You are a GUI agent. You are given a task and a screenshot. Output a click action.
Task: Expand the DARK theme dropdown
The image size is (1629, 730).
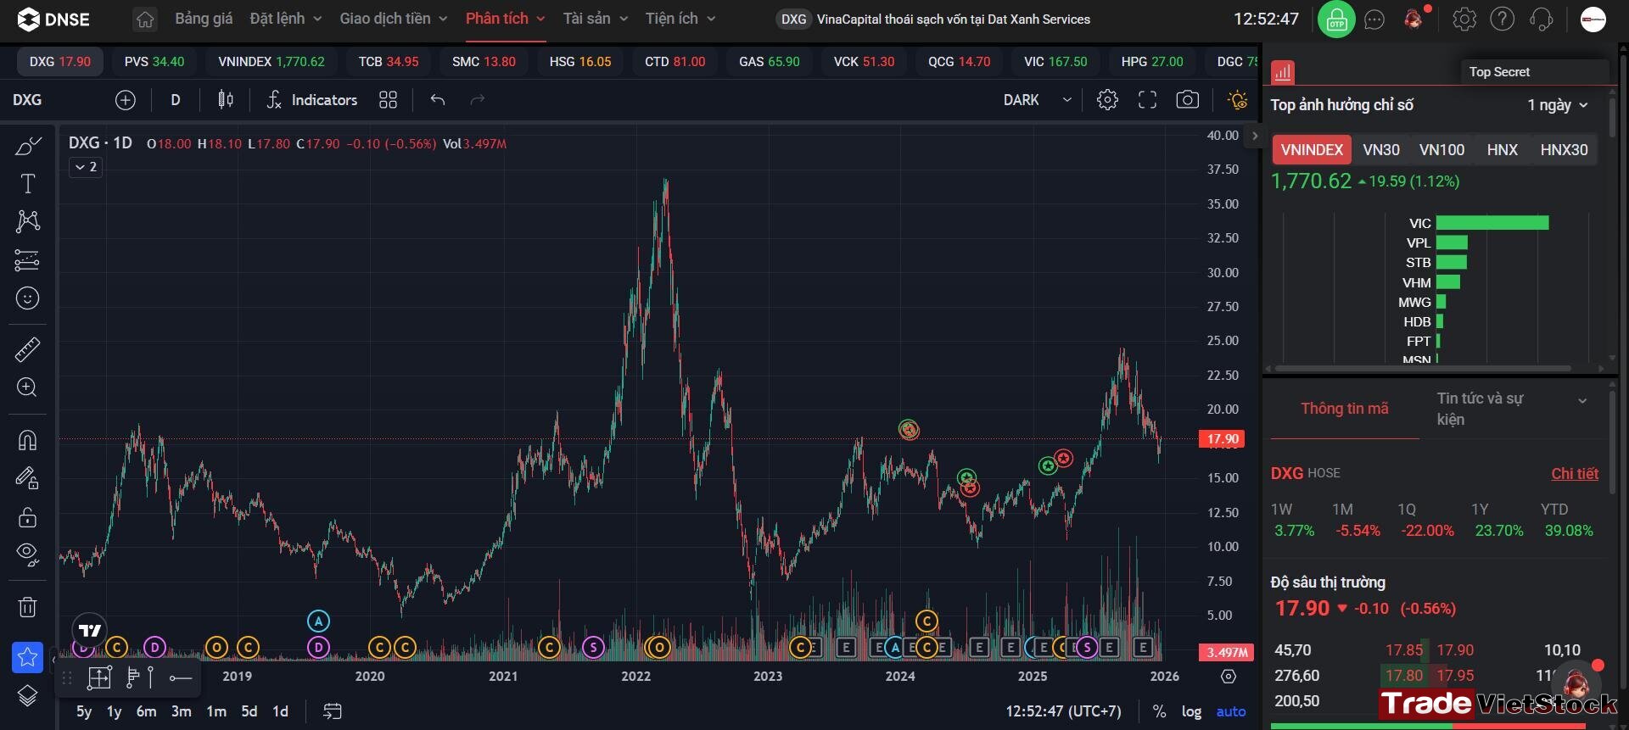click(x=1037, y=100)
